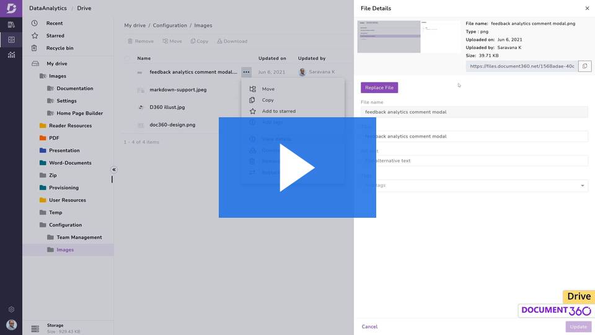
Task: Sort by the Name column header
Action: (144, 58)
